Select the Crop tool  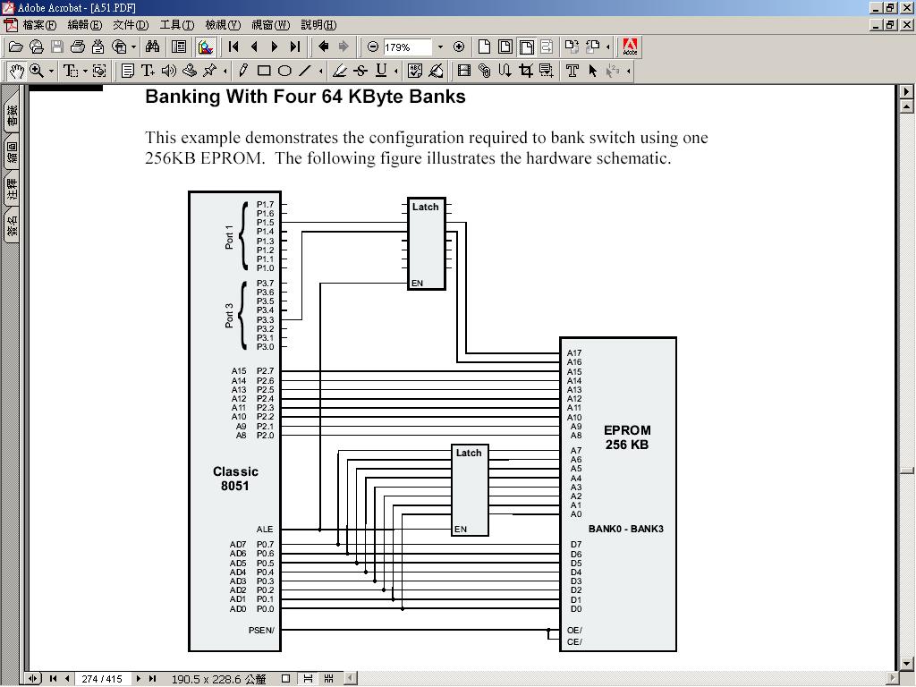[x=526, y=72]
